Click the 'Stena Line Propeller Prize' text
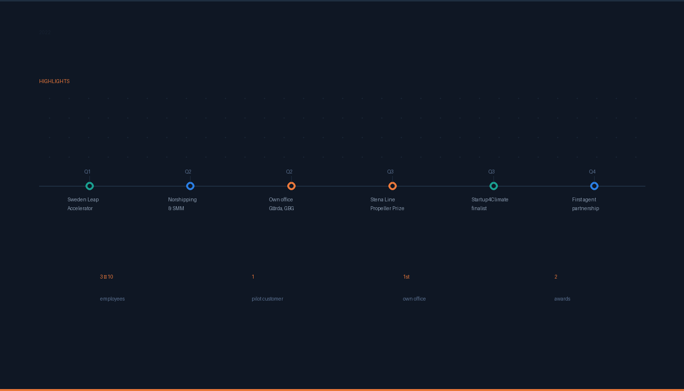Viewport: 684px width, 391px height. point(387,204)
